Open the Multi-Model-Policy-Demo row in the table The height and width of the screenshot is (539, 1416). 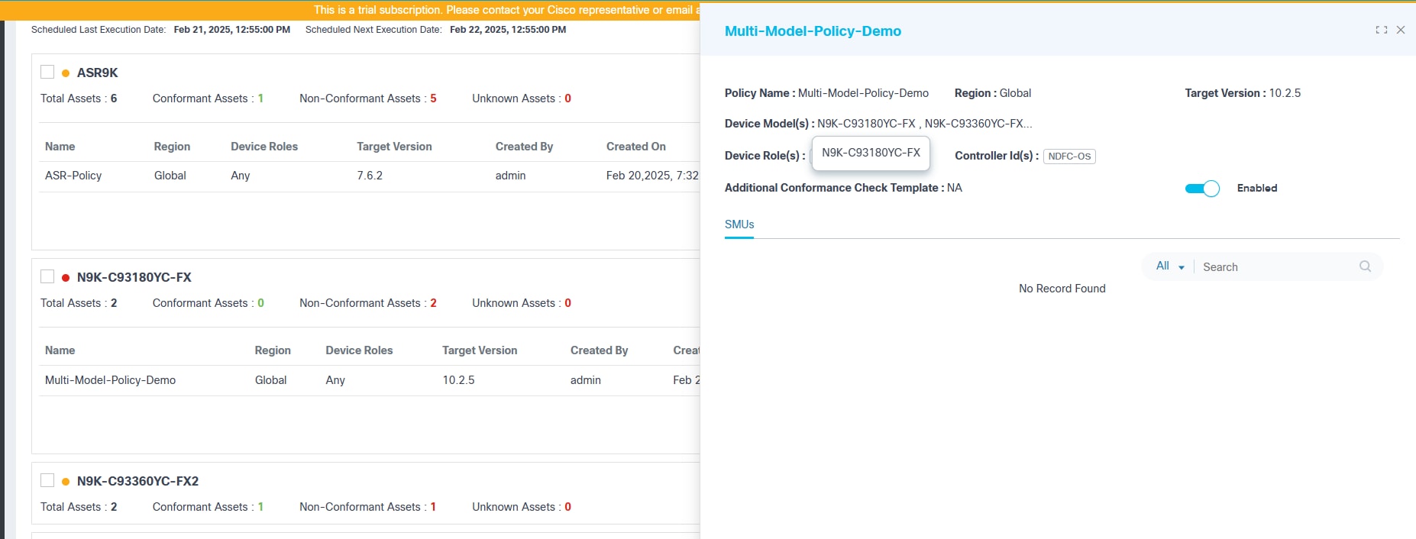click(110, 380)
